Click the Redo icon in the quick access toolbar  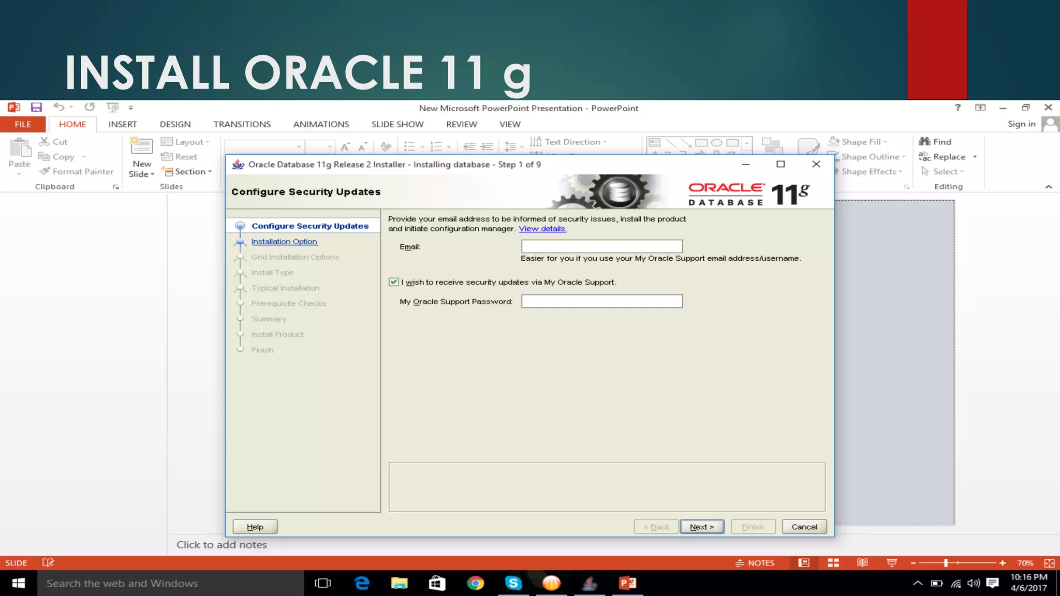[90, 107]
